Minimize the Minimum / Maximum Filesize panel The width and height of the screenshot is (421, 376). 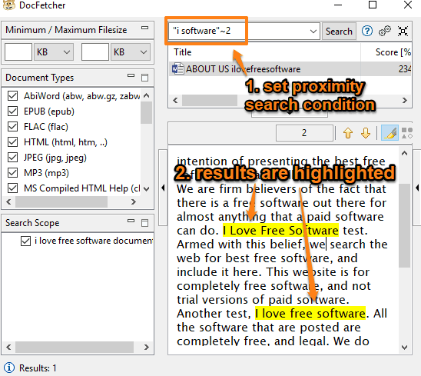[x=145, y=28]
